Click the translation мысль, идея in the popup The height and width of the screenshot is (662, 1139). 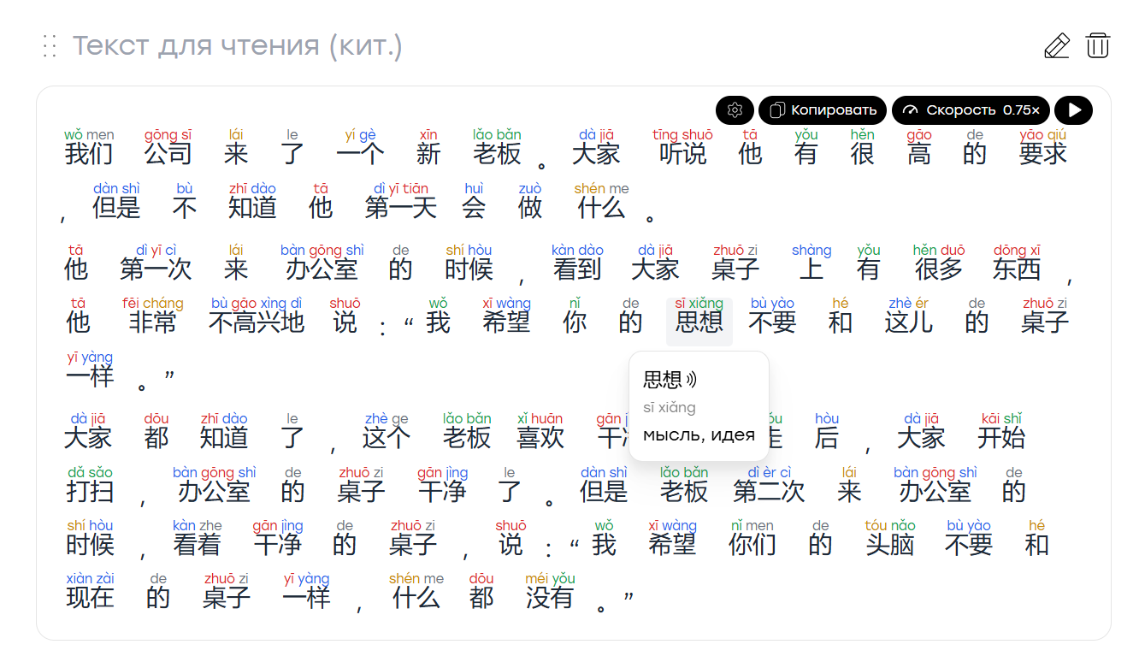pyautogui.click(x=699, y=434)
